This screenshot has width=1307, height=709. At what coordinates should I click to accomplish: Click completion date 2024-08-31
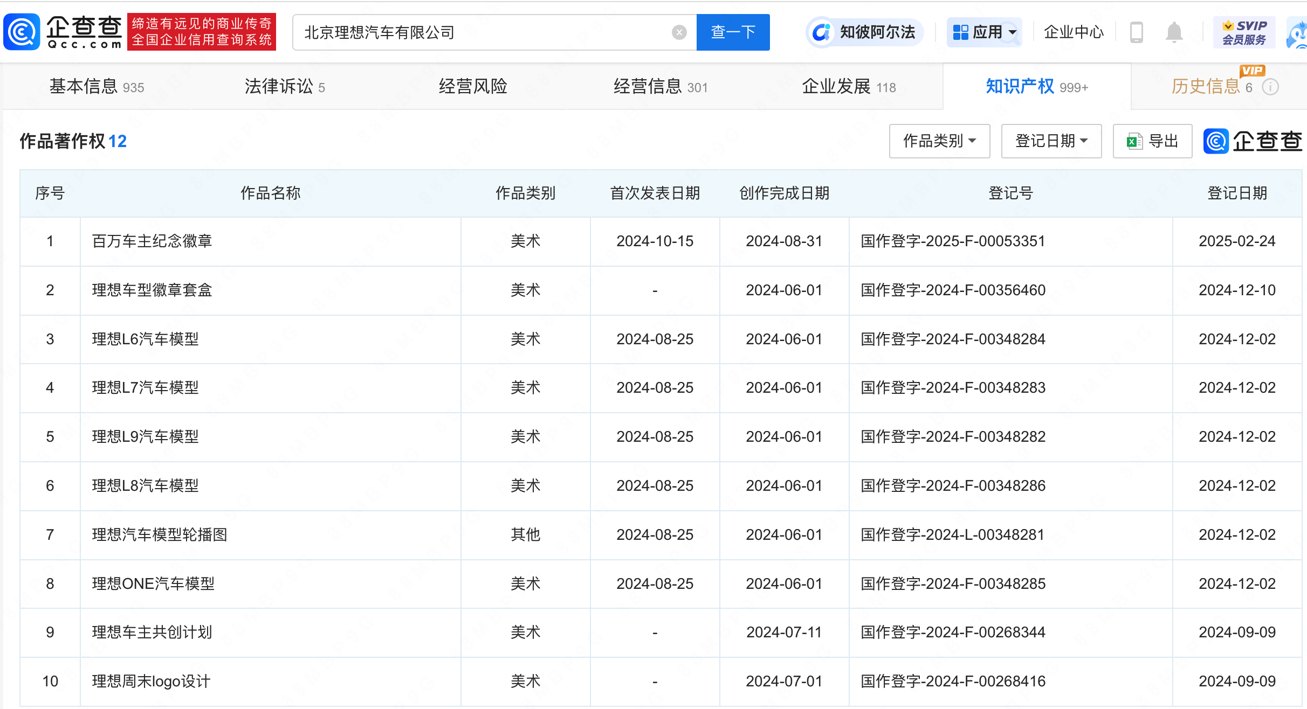click(x=784, y=241)
